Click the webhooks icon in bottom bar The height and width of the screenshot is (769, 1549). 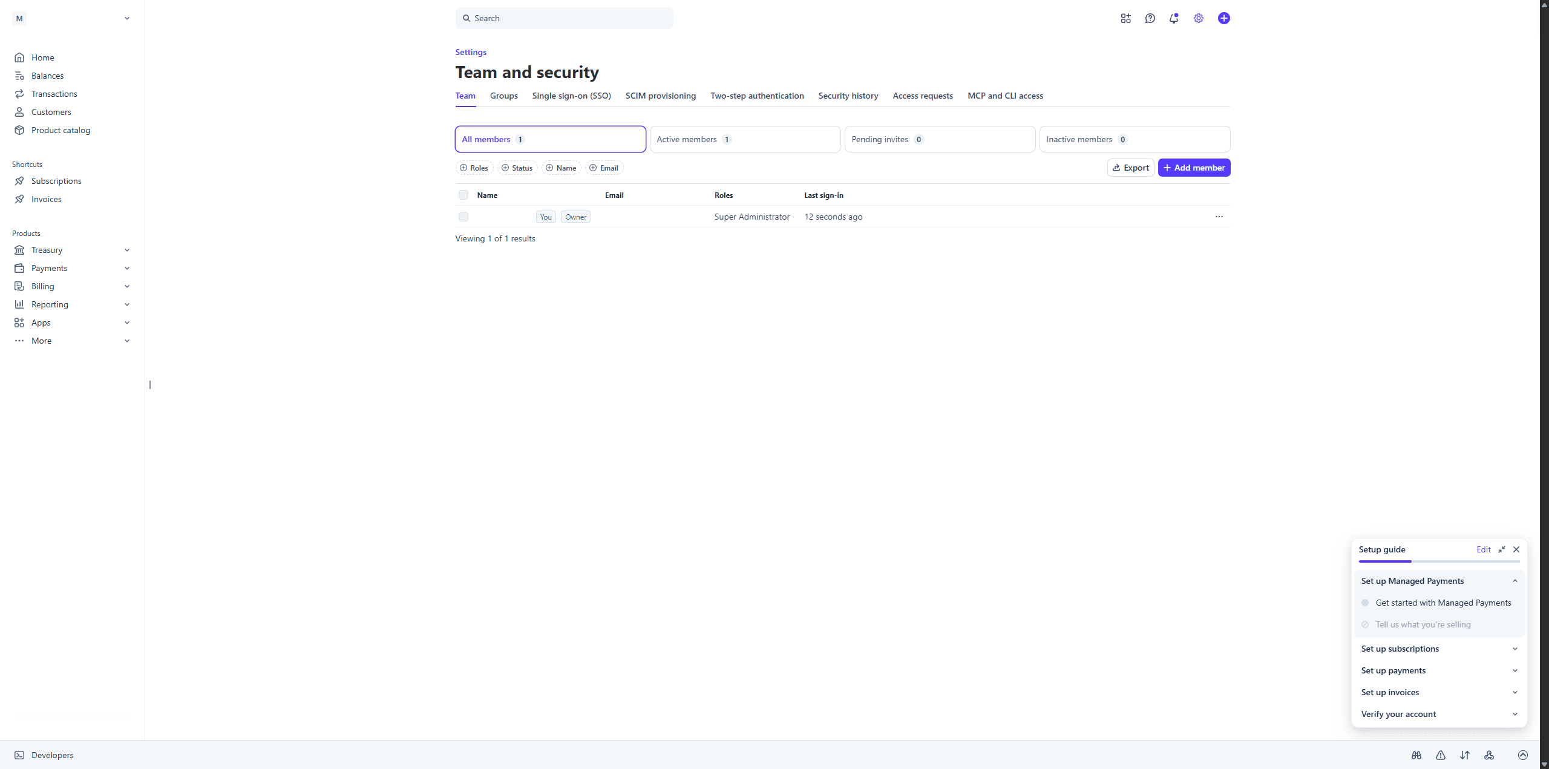[x=1489, y=755]
